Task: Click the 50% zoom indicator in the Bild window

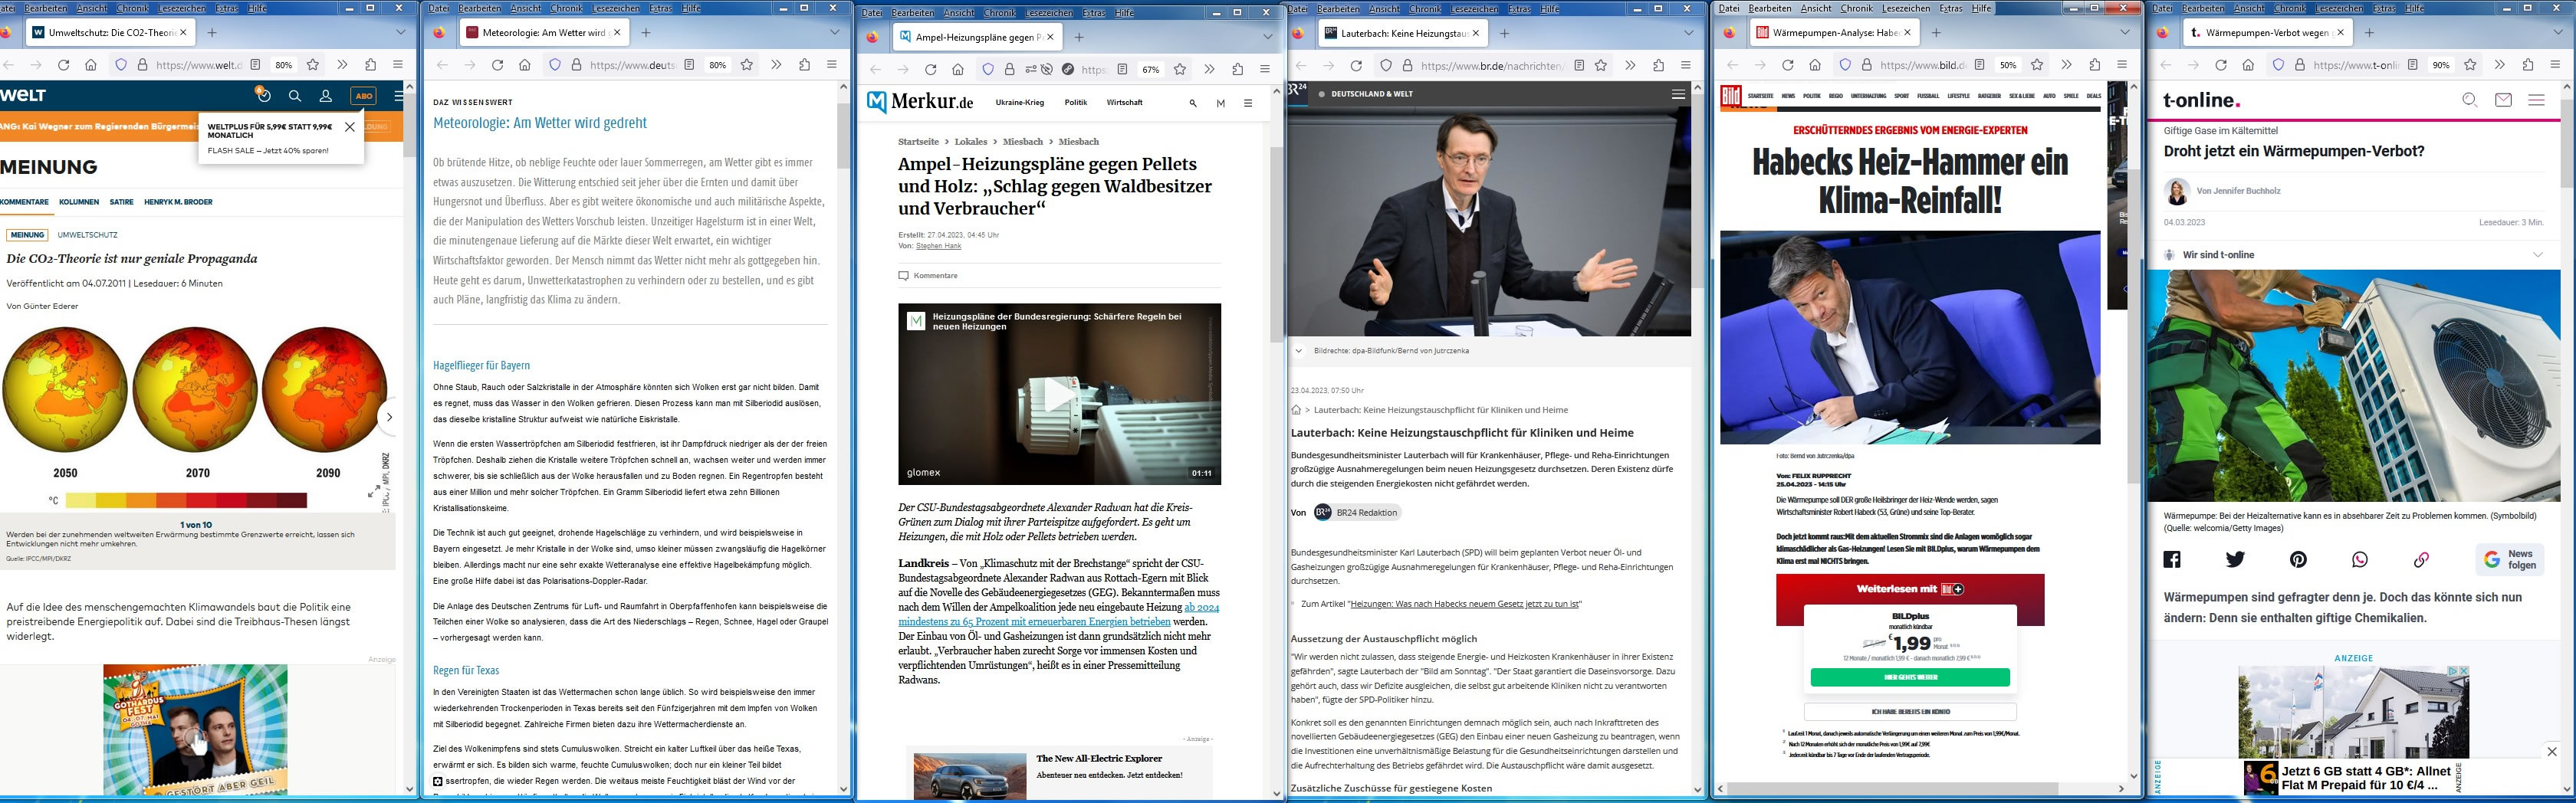Action: 2008,65
